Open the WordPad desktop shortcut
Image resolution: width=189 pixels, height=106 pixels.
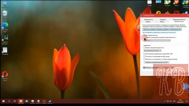click(x=5, y=51)
